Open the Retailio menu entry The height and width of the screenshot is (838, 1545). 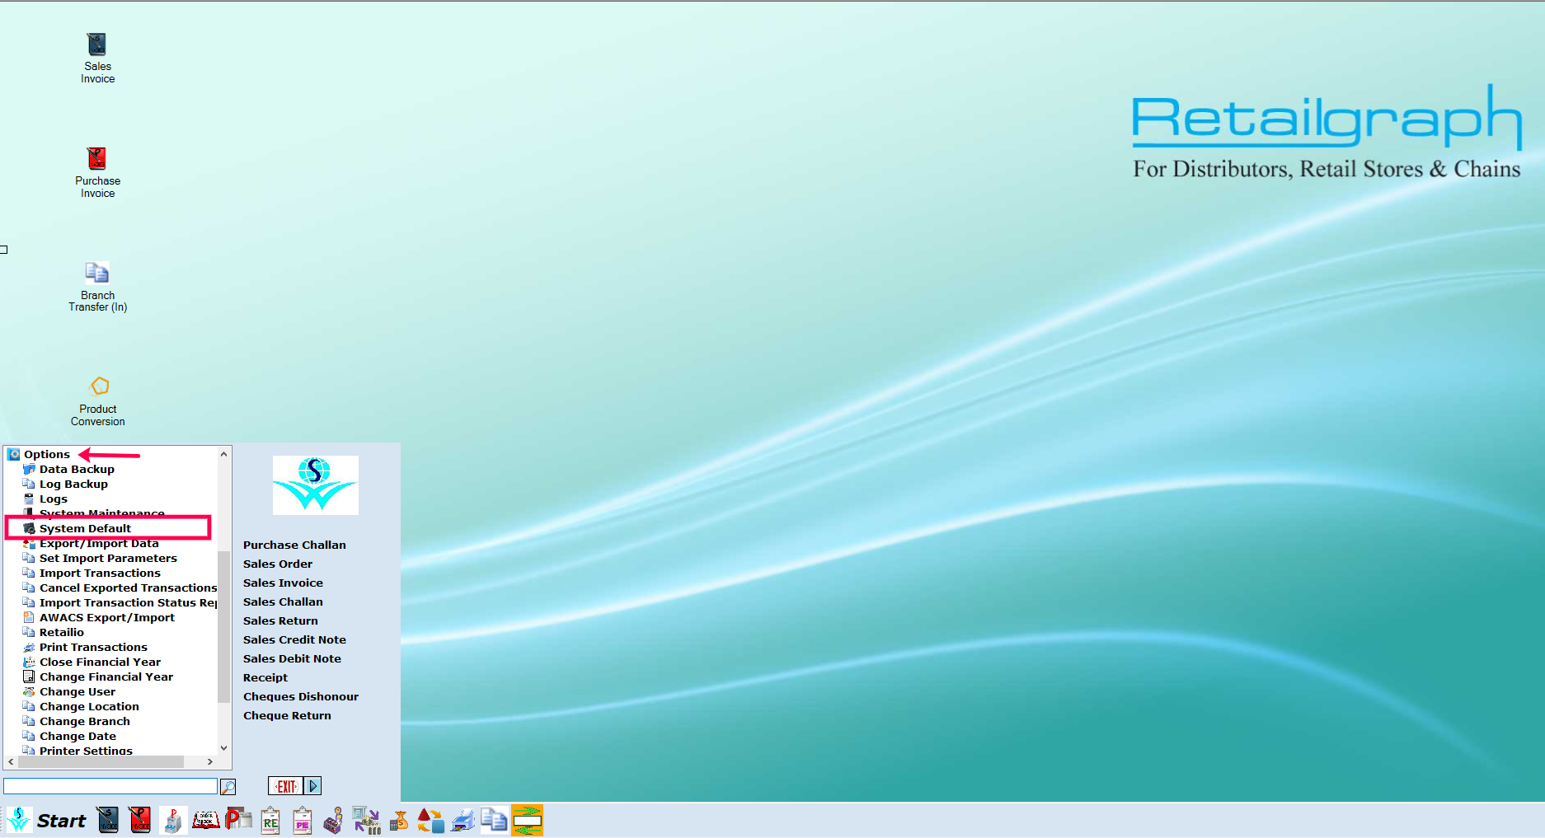click(62, 632)
